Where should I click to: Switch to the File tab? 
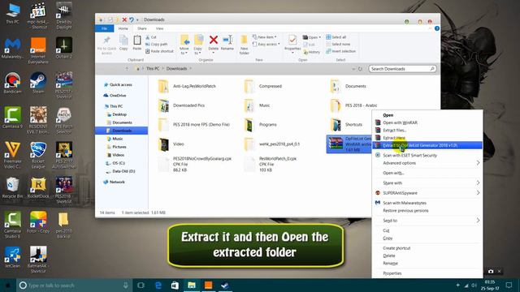click(105, 28)
